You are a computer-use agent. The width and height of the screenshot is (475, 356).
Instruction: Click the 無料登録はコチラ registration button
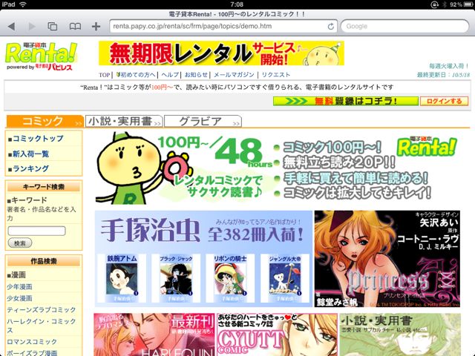[x=346, y=101]
